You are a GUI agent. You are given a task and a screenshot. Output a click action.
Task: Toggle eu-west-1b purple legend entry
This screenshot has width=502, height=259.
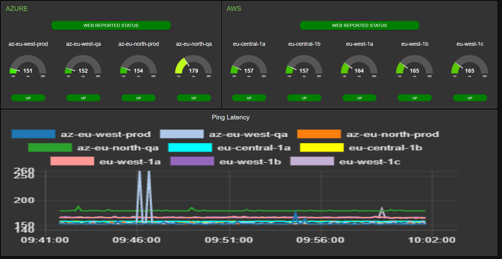coord(226,161)
